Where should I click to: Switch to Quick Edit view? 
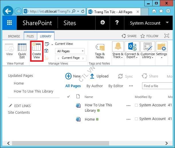[x=22, y=51]
